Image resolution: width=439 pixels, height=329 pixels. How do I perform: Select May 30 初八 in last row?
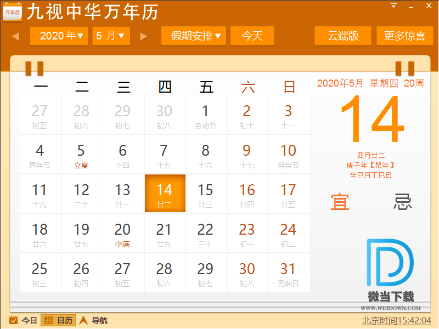248,273
